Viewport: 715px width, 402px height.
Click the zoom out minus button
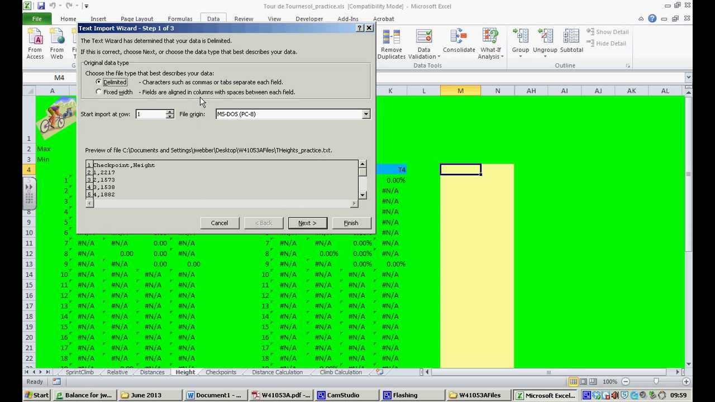626,382
